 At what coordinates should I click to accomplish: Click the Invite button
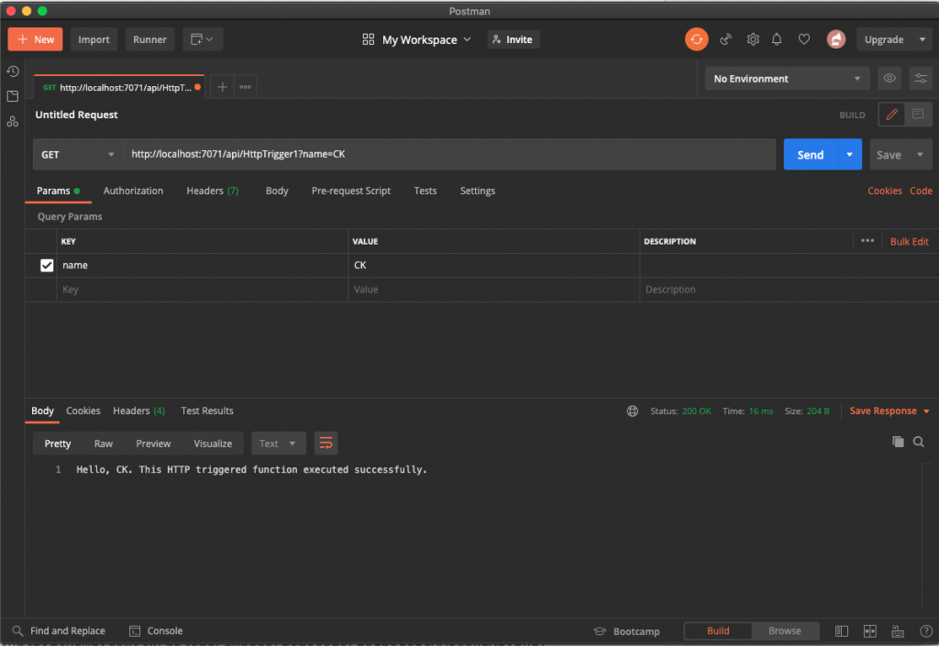click(514, 39)
